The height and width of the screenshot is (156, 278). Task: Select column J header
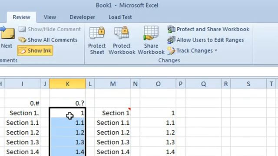(45, 84)
